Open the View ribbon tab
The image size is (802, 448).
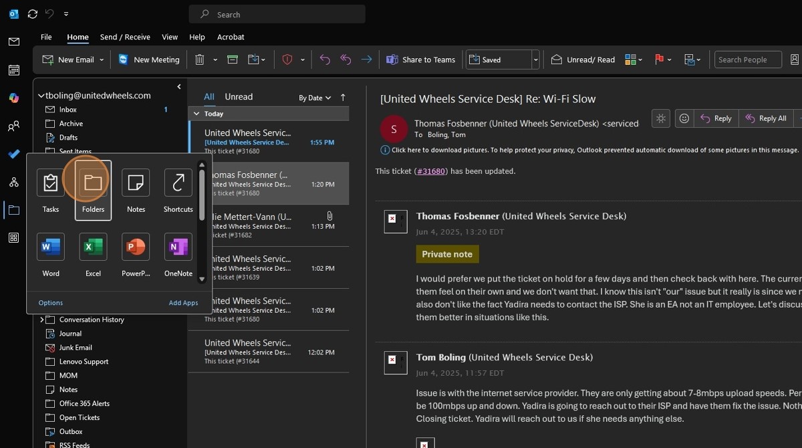170,37
